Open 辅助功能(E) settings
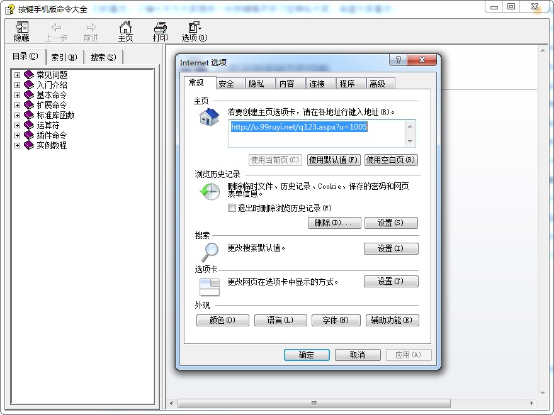This screenshot has height=415, width=554. (x=392, y=320)
